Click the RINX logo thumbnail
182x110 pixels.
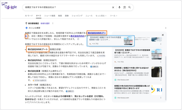click(x=157, y=90)
